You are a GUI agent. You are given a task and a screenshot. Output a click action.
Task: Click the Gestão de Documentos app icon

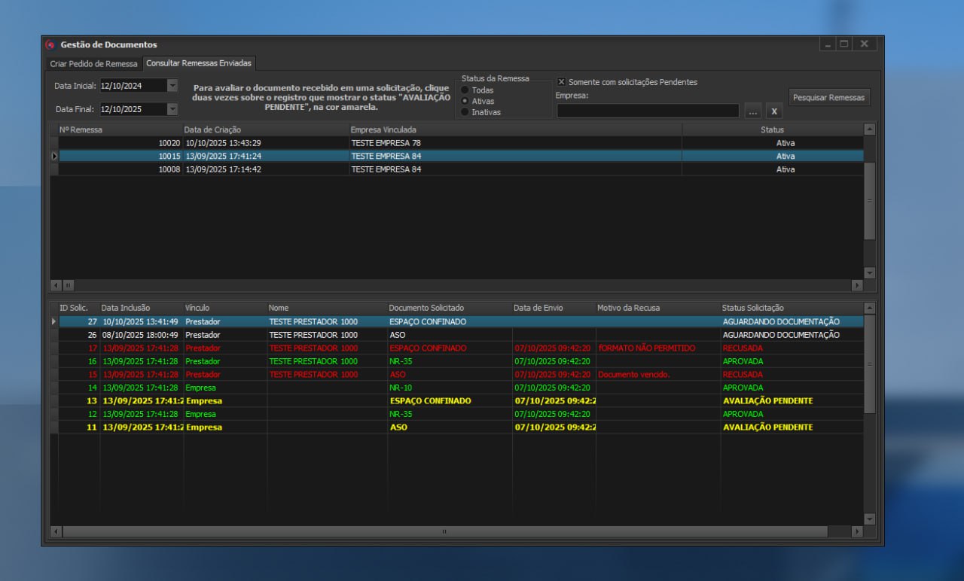50,44
